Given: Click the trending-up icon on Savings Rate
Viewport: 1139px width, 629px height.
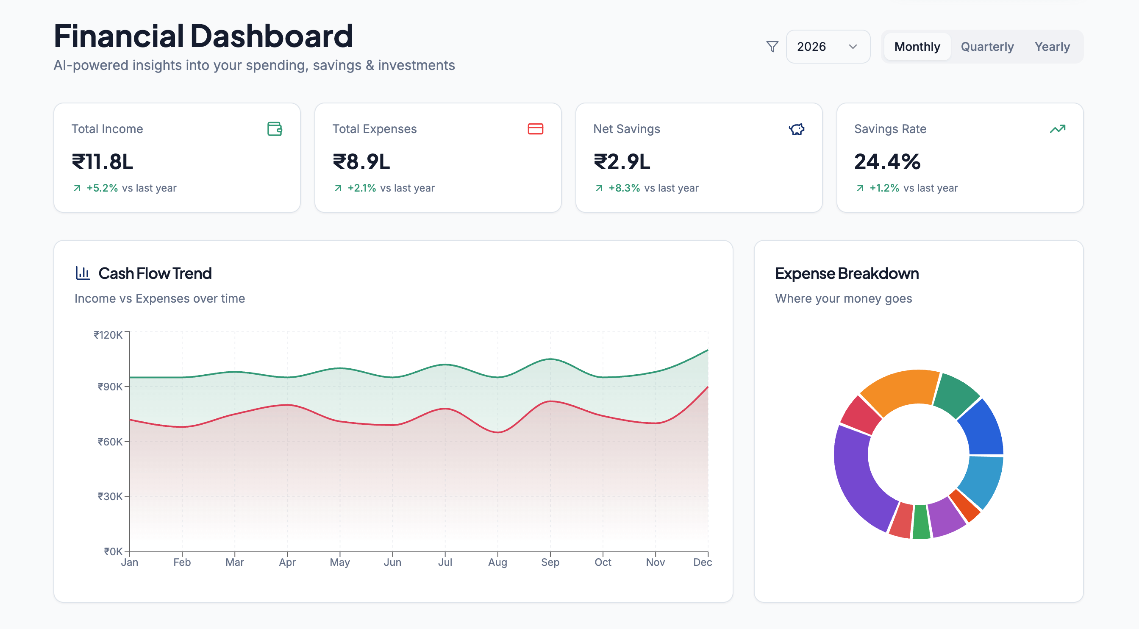Looking at the screenshot, I should tap(1057, 129).
